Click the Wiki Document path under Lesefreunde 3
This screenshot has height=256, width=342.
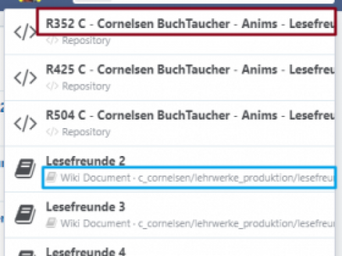tap(197, 224)
